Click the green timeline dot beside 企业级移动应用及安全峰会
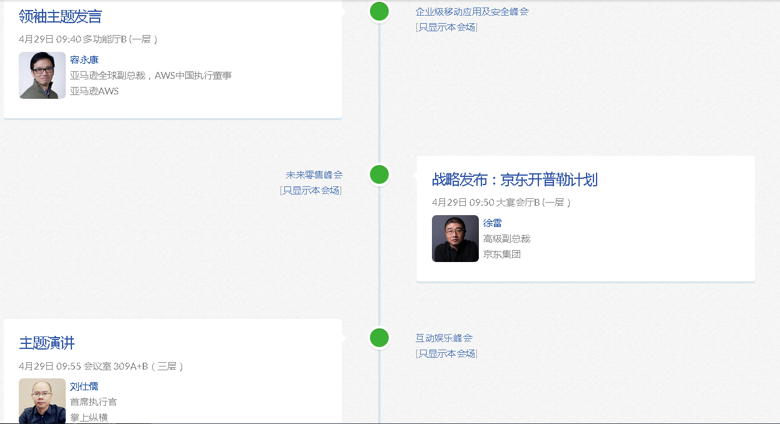Screen dimensions: 780x424 [x=379, y=11]
